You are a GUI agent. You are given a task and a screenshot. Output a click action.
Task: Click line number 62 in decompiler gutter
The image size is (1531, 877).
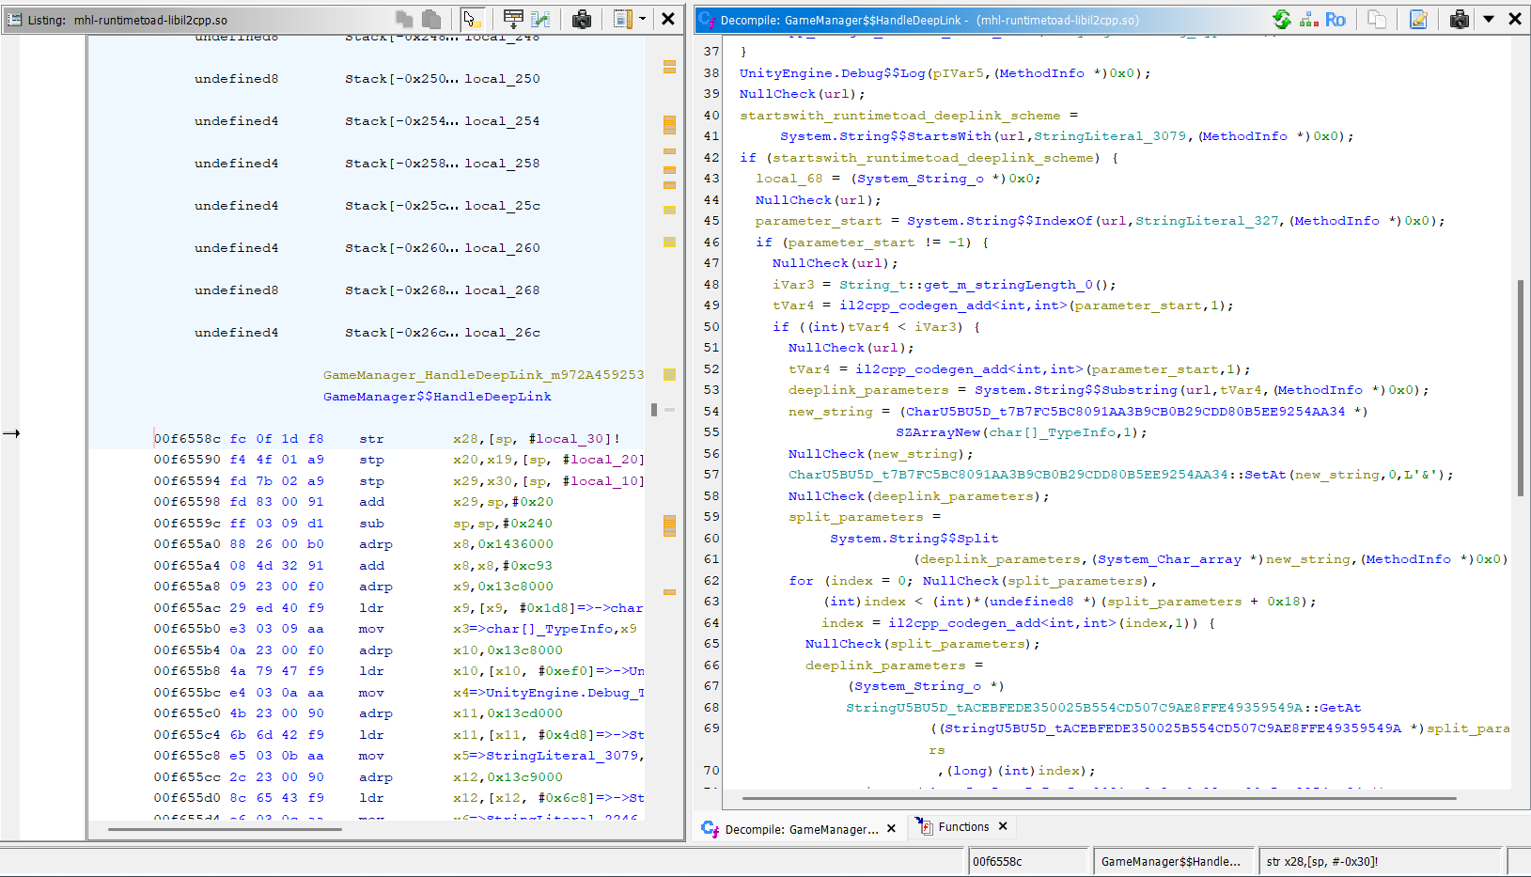click(711, 581)
